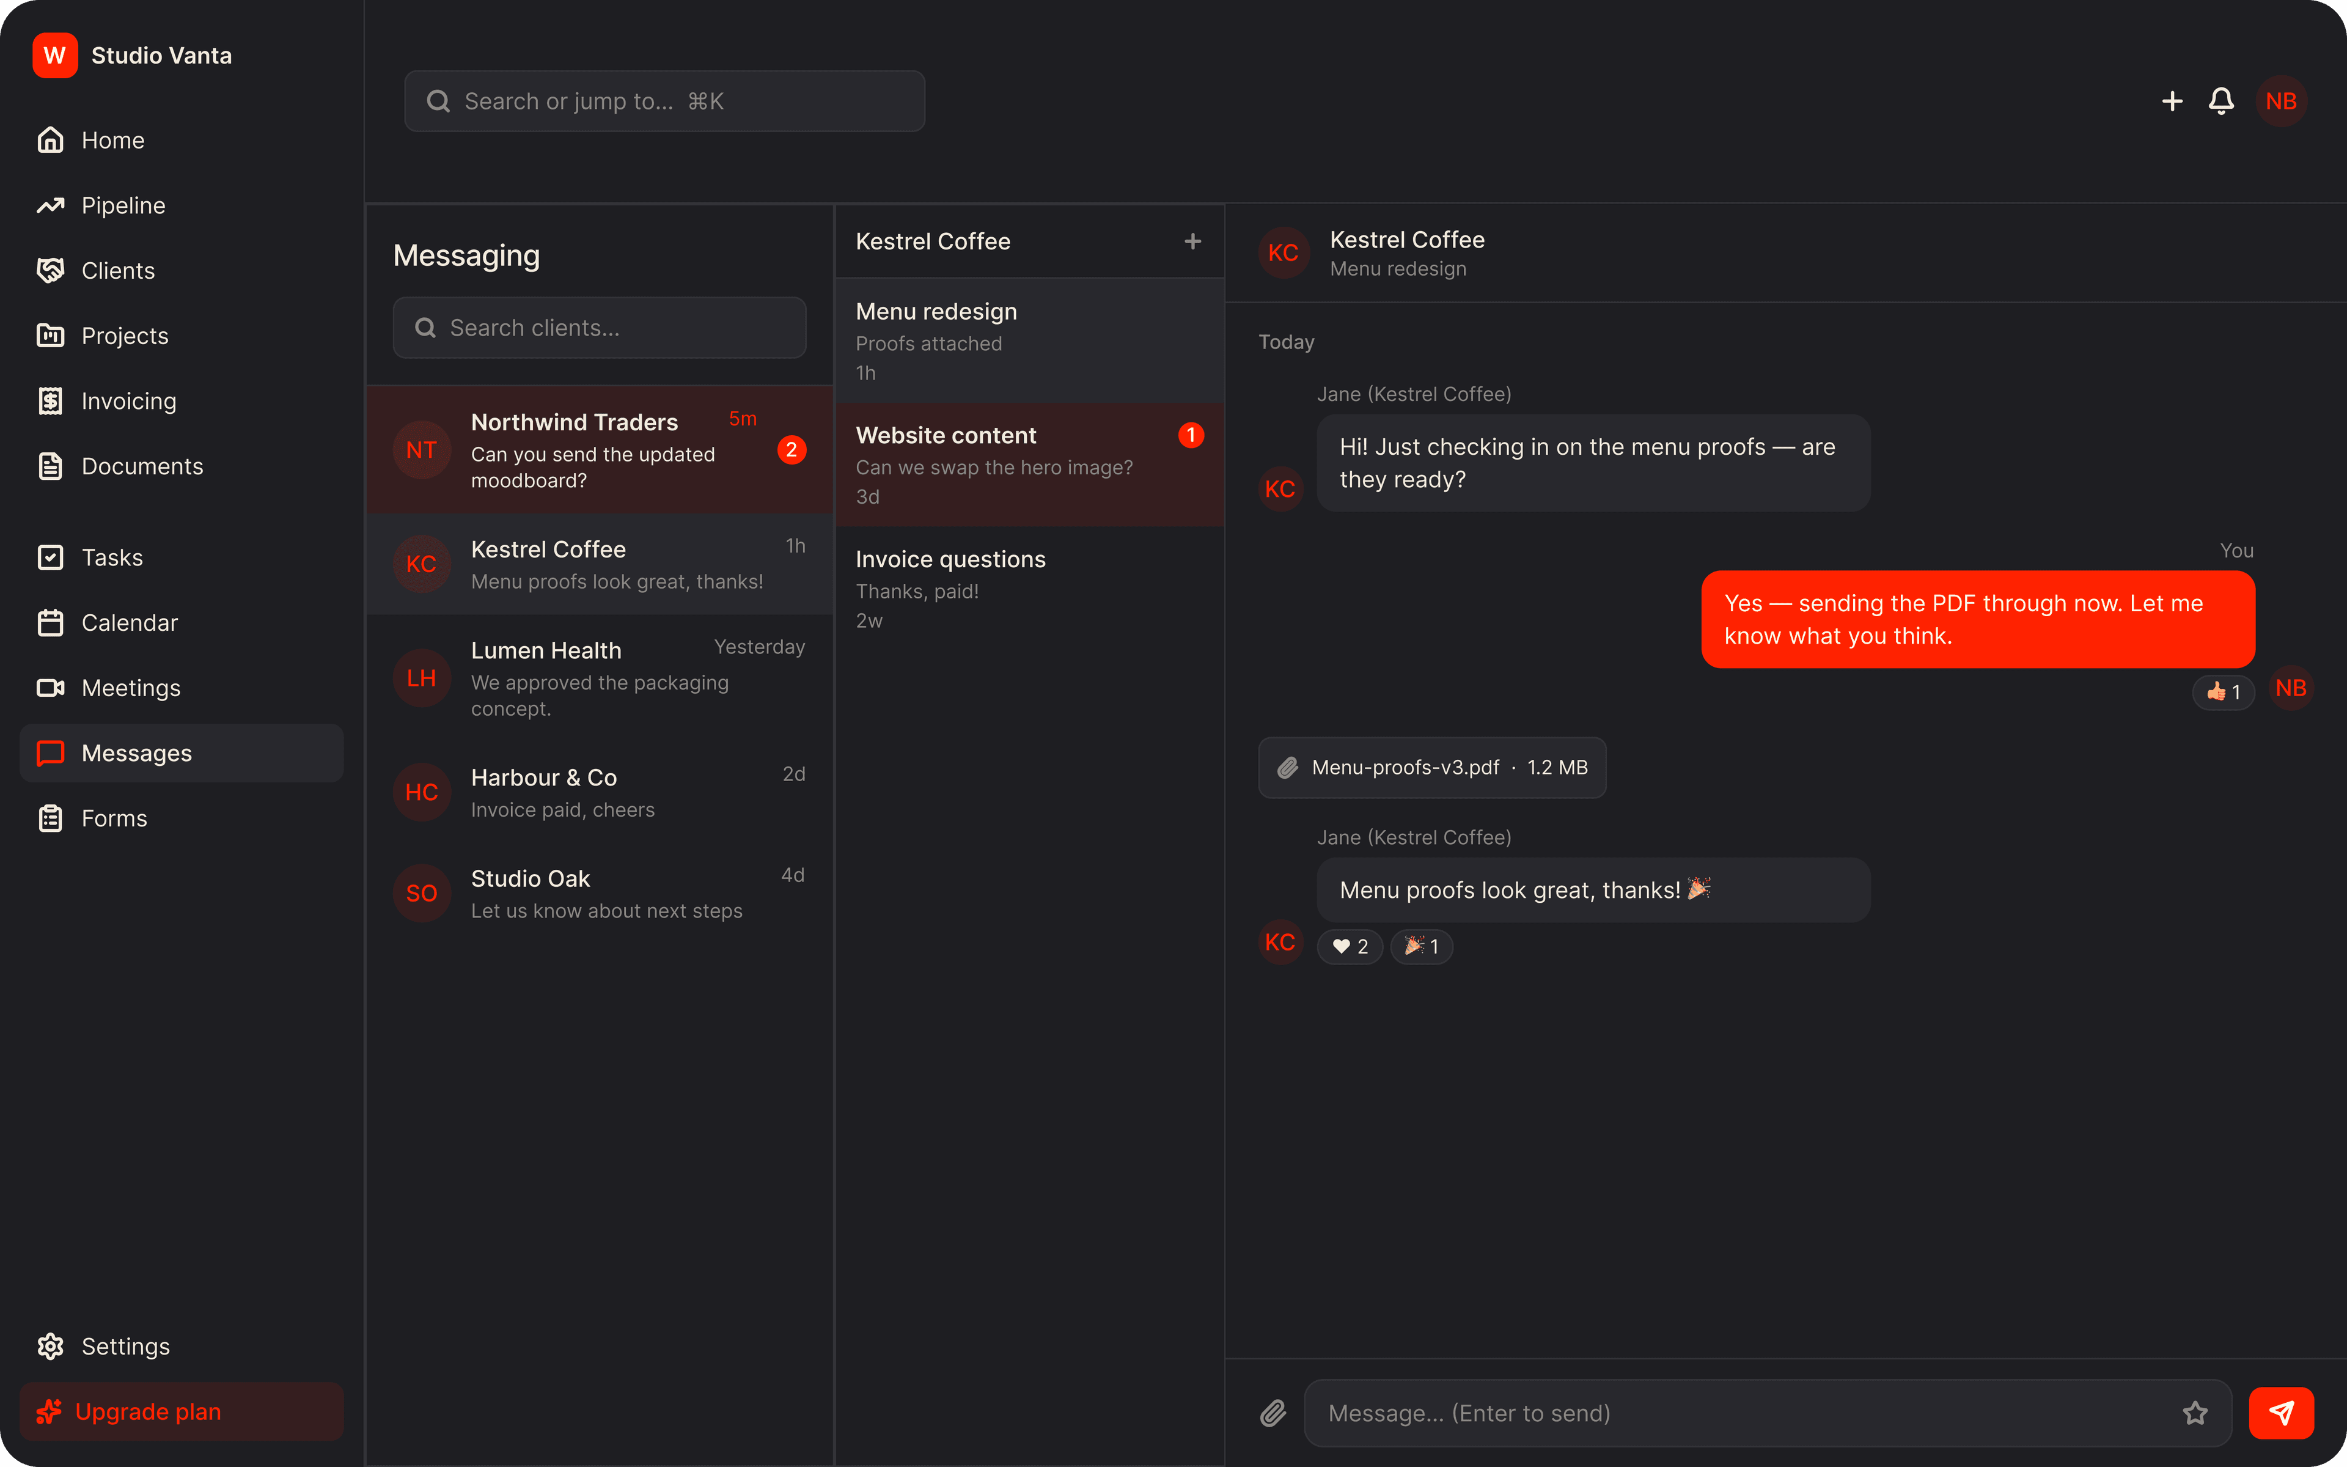Click the Forms clipboard icon
This screenshot has width=2347, height=1467.
pos(51,818)
